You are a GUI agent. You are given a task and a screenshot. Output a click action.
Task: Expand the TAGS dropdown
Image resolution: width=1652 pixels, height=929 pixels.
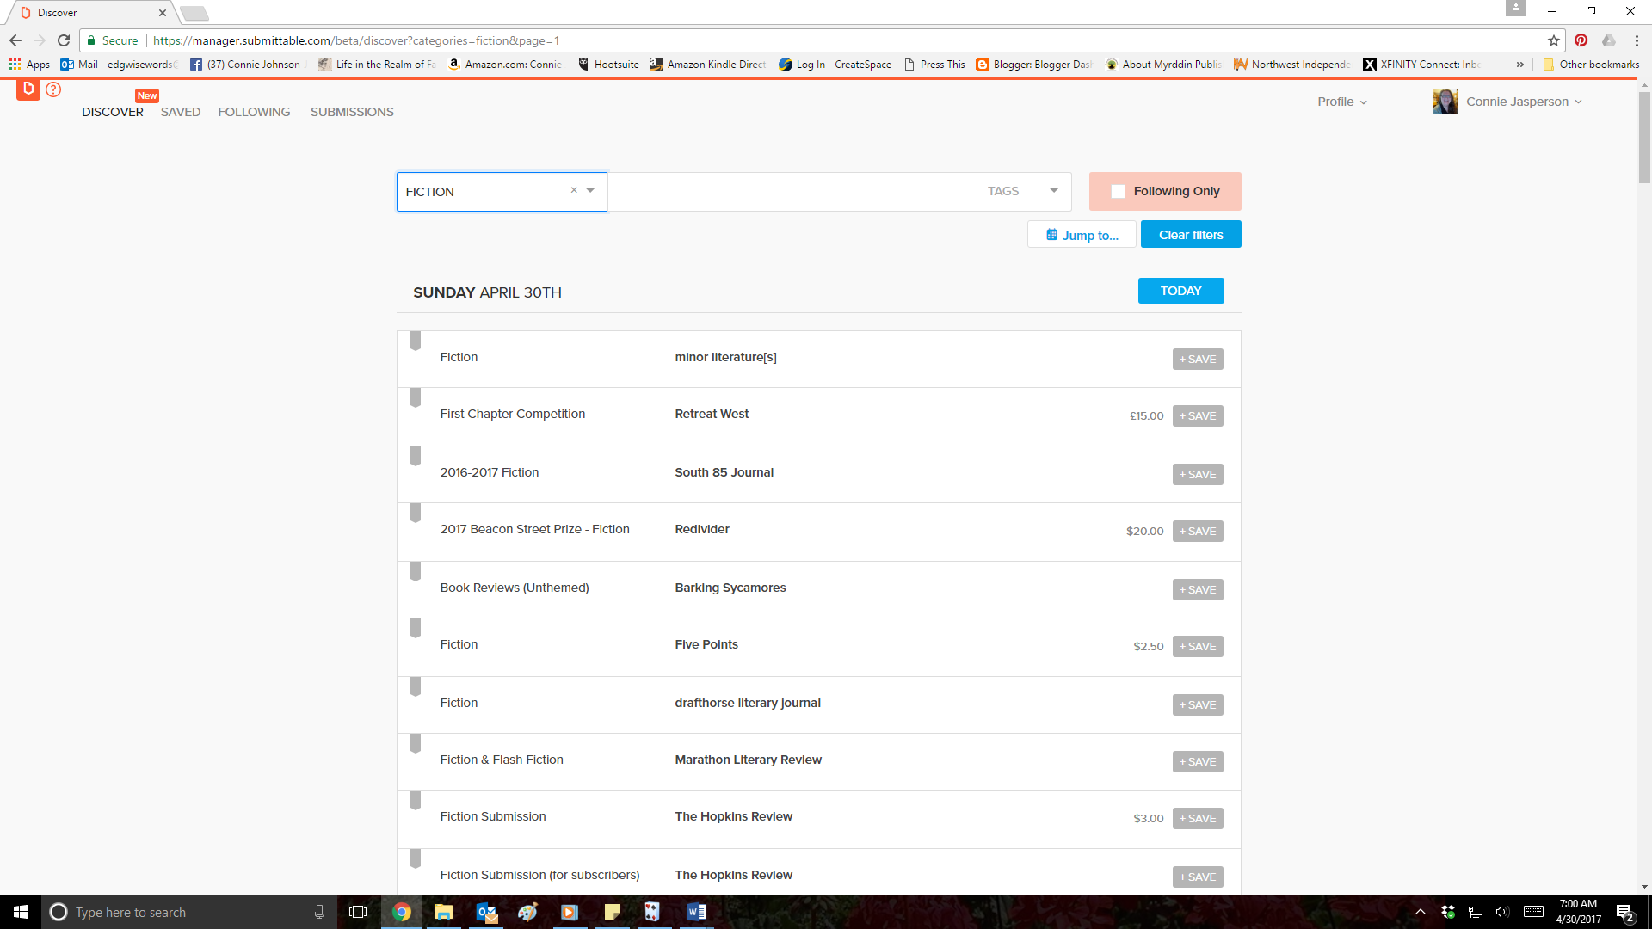(1053, 191)
